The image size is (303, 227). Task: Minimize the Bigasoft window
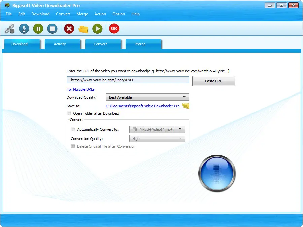pyautogui.click(x=270, y=5)
